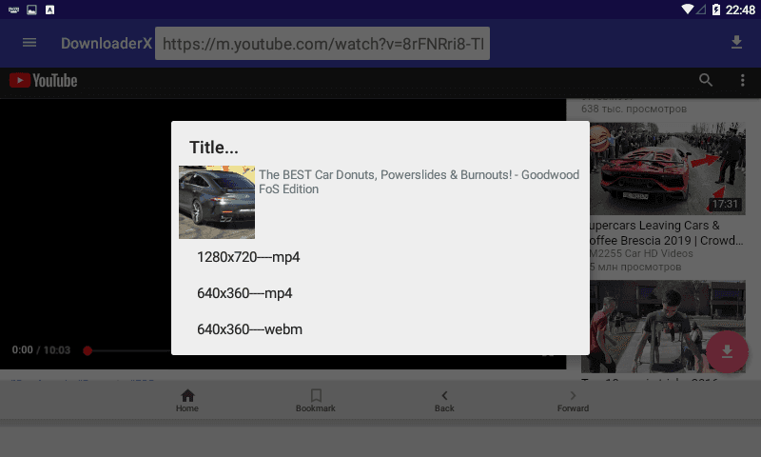The width and height of the screenshot is (761, 457).
Task: Tap the 'A' notification icon in status bar
Action: [x=50, y=10]
